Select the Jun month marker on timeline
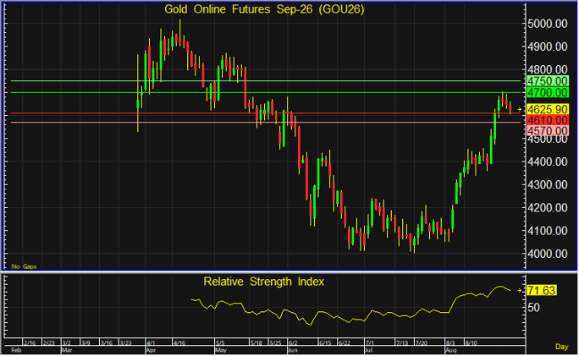579x356 pixels. point(292,350)
